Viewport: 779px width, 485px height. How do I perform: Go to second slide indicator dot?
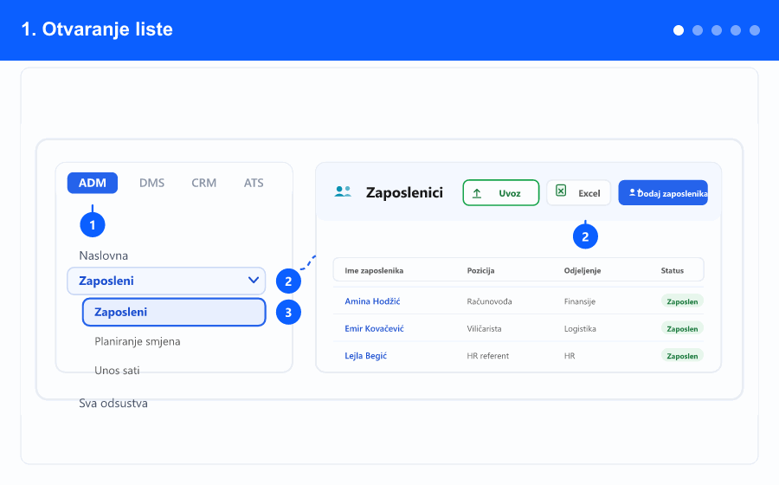(698, 30)
